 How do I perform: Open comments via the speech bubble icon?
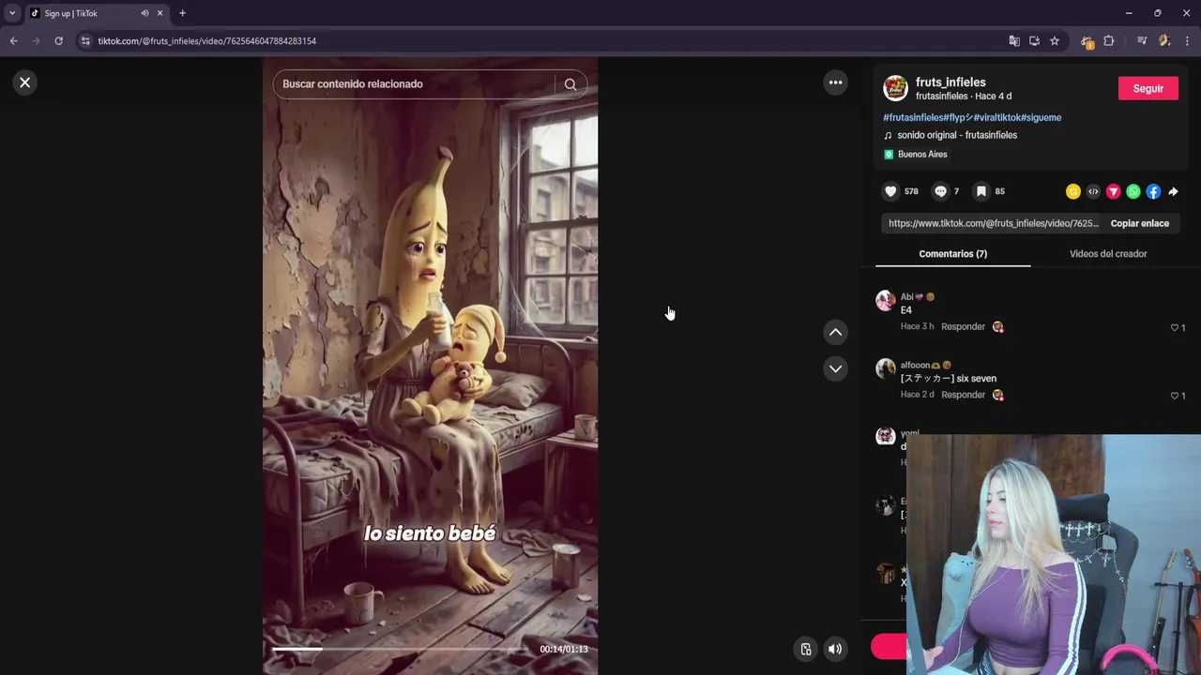(940, 191)
